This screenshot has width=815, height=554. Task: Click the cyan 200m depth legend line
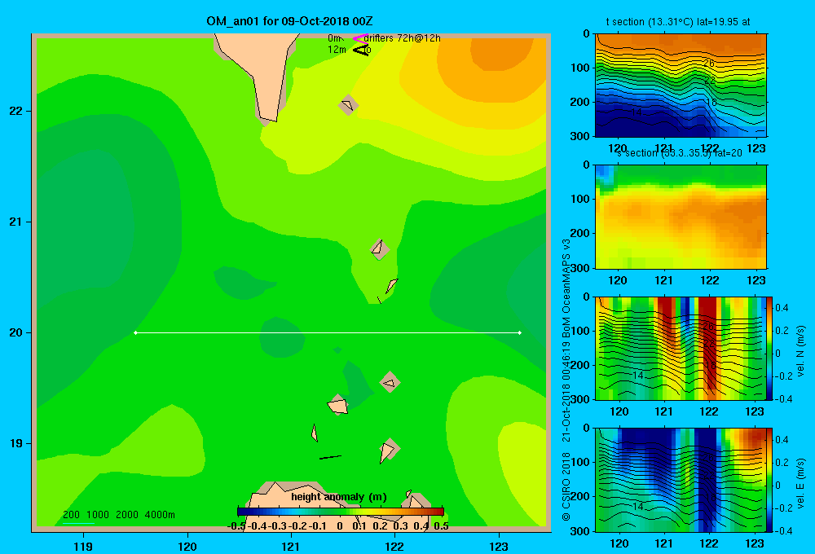pyautogui.click(x=78, y=523)
